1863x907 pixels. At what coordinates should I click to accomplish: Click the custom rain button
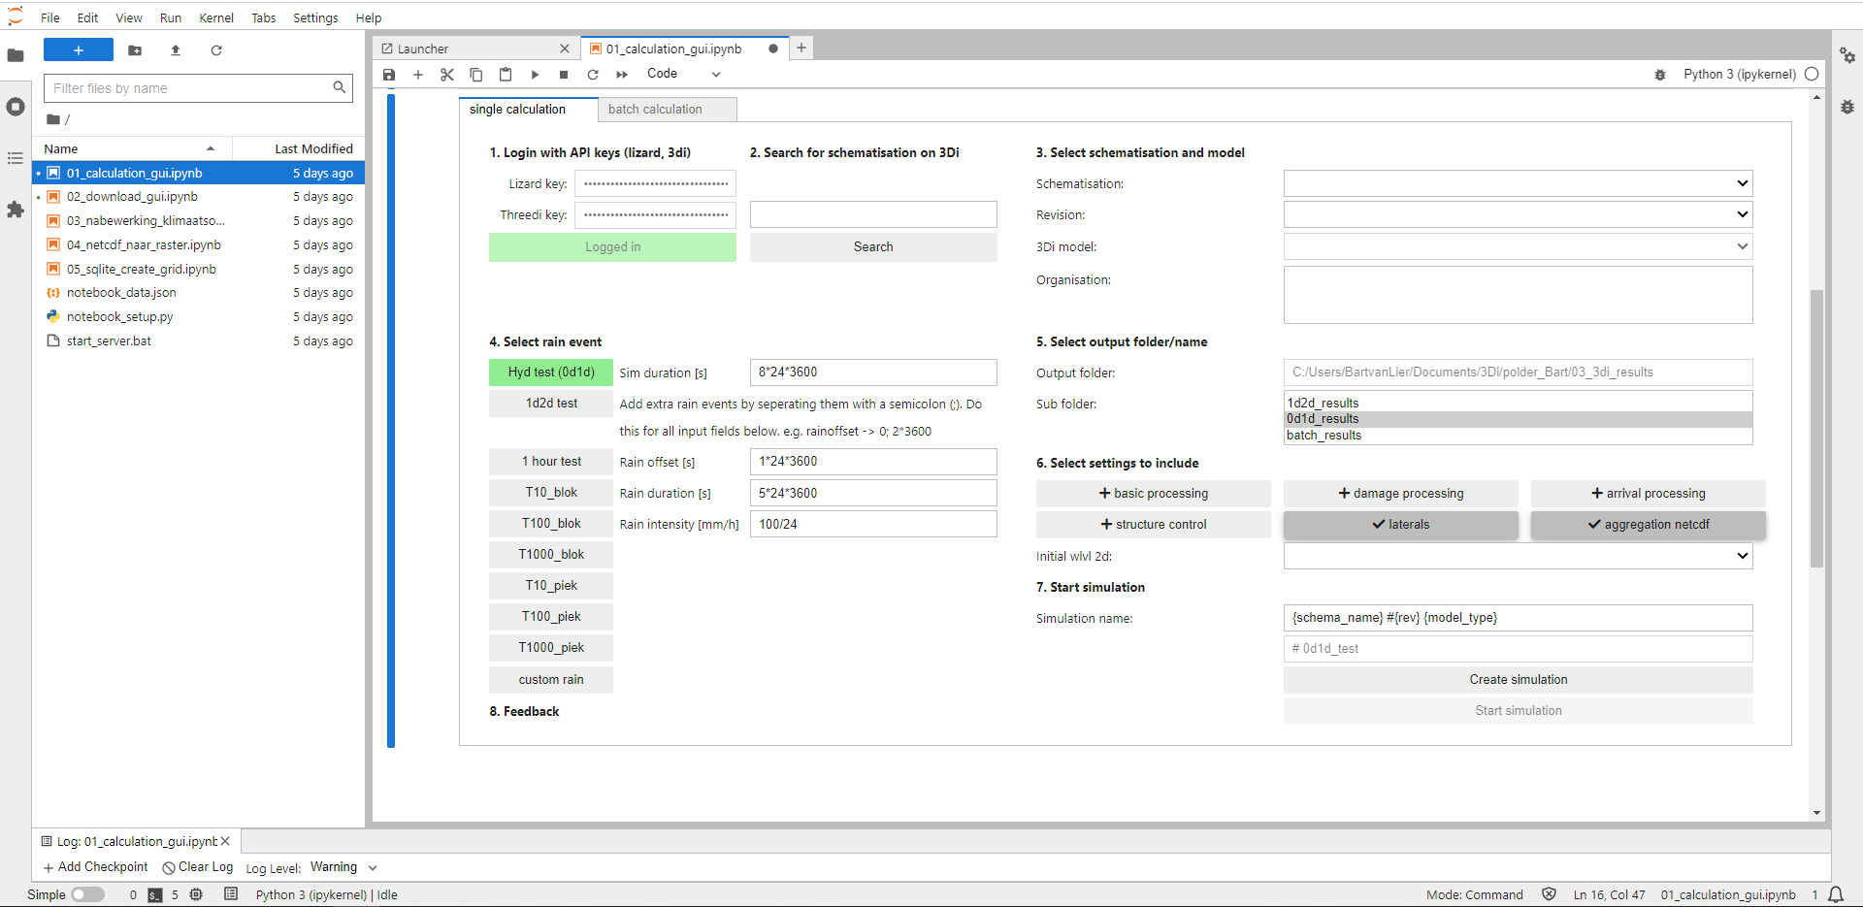(x=551, y=680)
